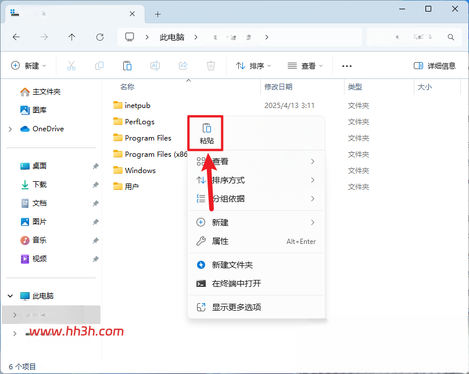This screenshot has width=469, height=374.
Task: Click the Refresh icon near address bar
Action: tap(100, 37)
